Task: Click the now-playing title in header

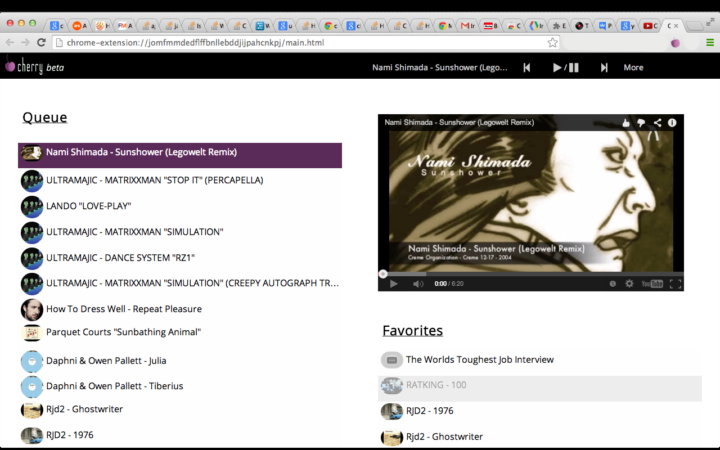Action: 440,67
